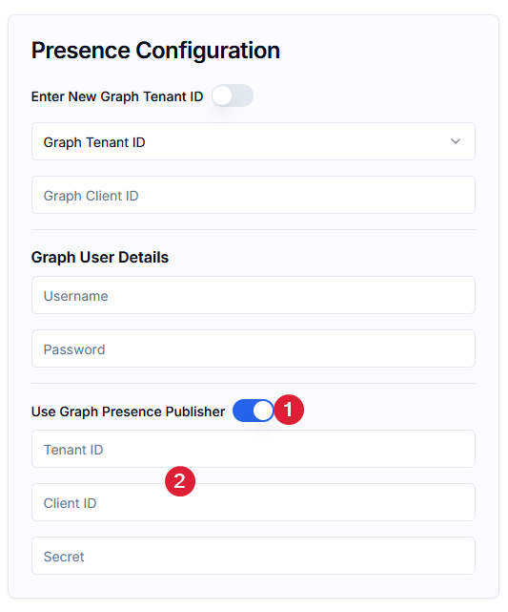Select the Password input box
508x612 pixels.
(x=254, y=348)
